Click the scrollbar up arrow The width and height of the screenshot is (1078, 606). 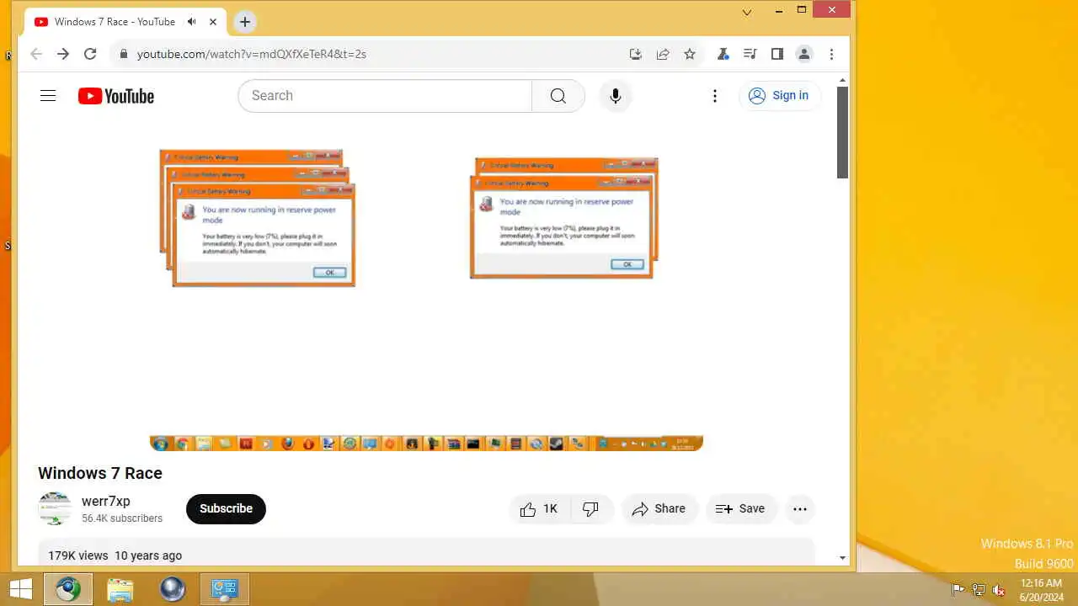(x=842, y=80)
